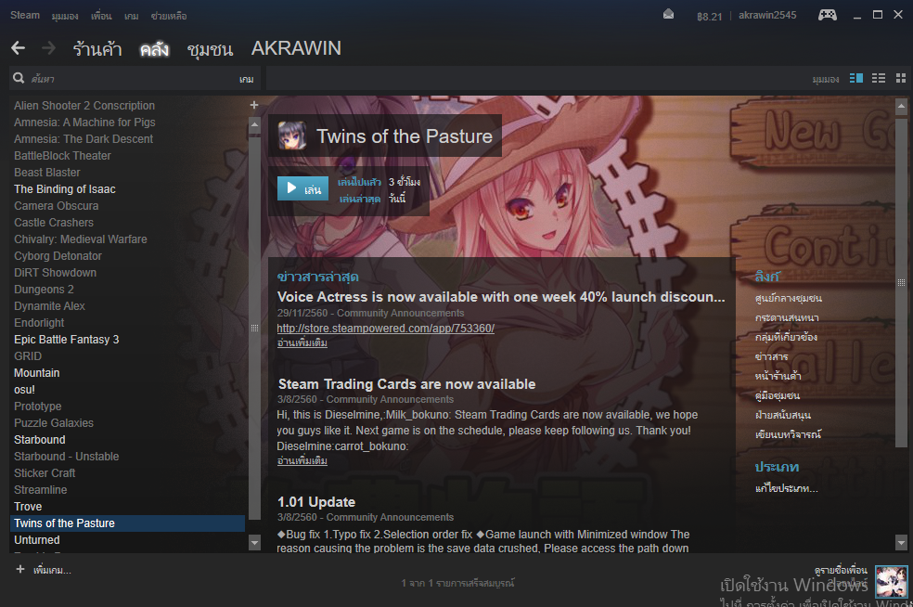Open ดูรายชื่อเพื่อน friends list
Image resolution: width=913 pixels, height=607 pixels.
point(841,570)
